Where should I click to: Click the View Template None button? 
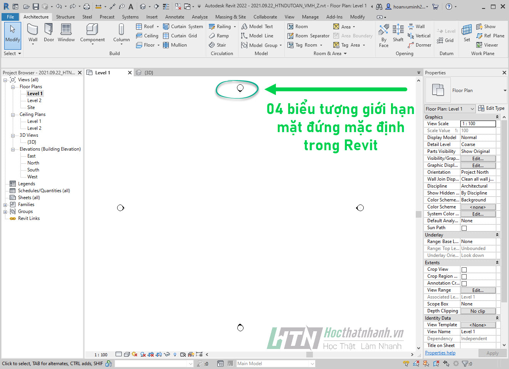point(478,325)
